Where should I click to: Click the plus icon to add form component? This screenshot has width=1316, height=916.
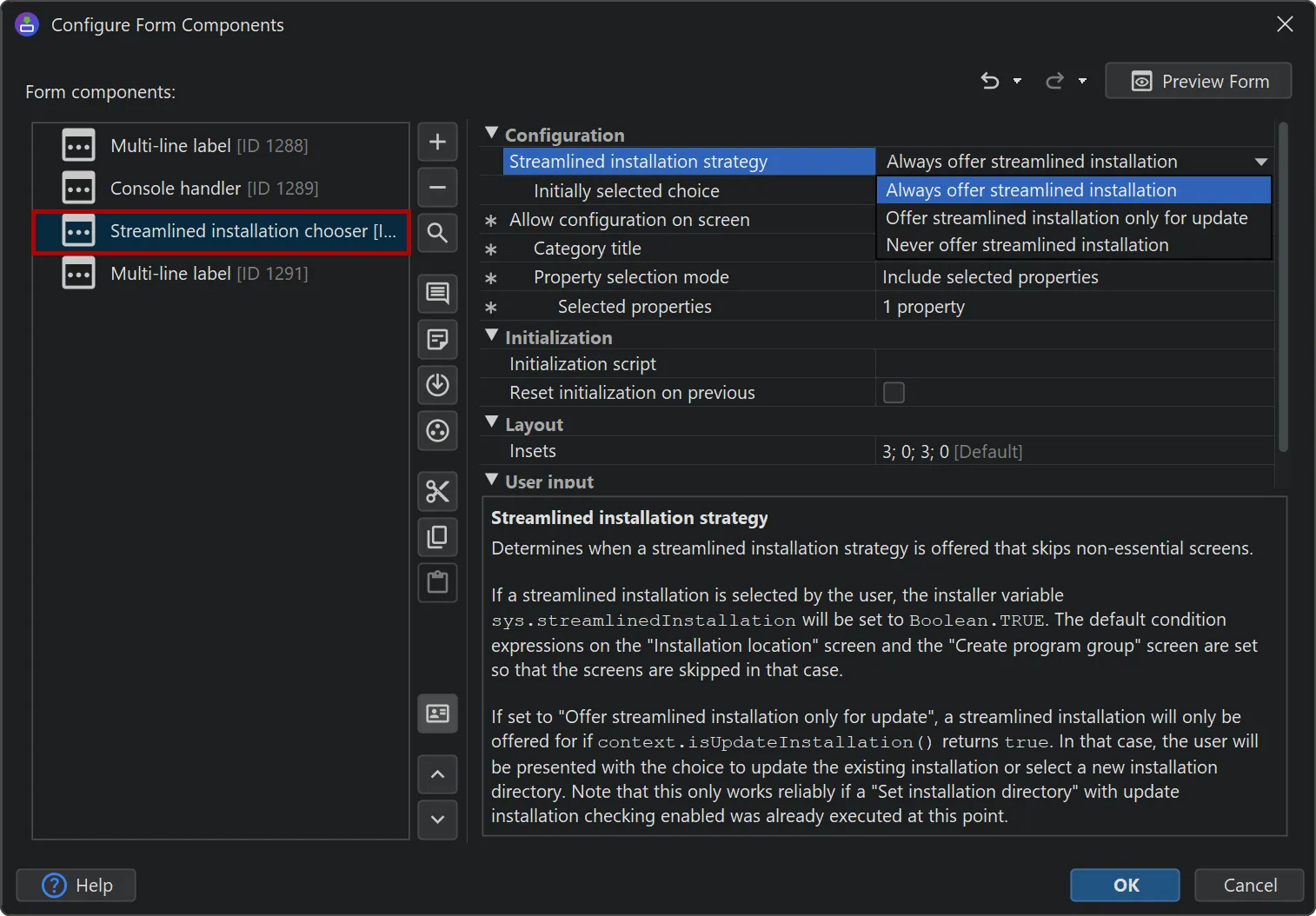[437, 142]
